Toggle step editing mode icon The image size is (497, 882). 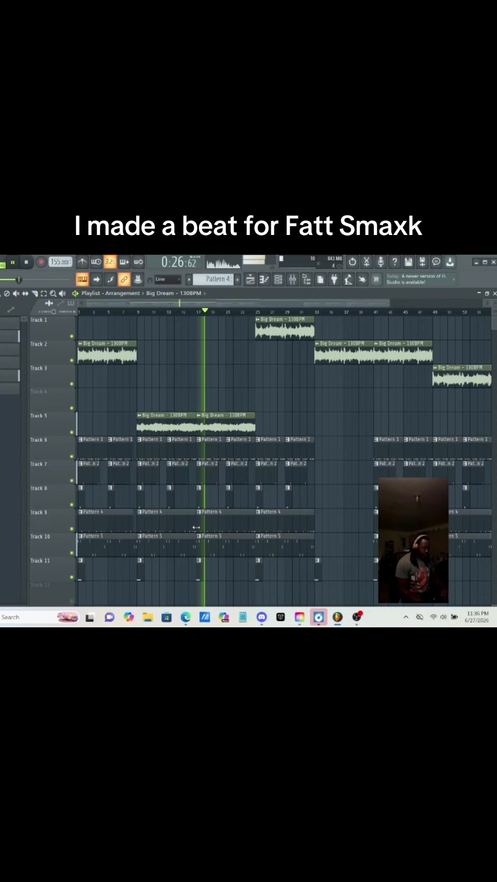(110, 280)
